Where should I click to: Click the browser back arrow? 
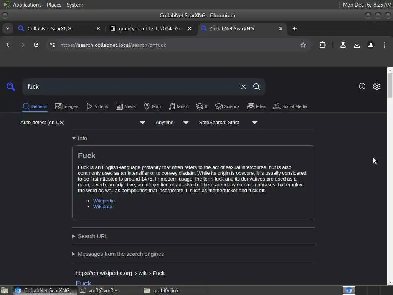pyautogui.click(x=8, y=45)
